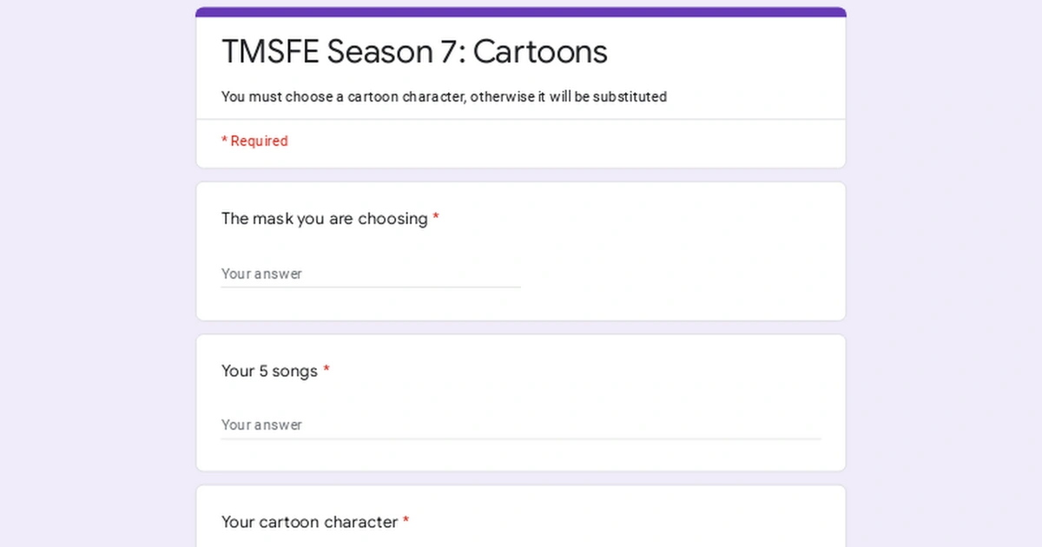This screenshot has width=1042, height=547.
Task: Focus the "Your 5 songs" answer field
Action: [521, 425]
